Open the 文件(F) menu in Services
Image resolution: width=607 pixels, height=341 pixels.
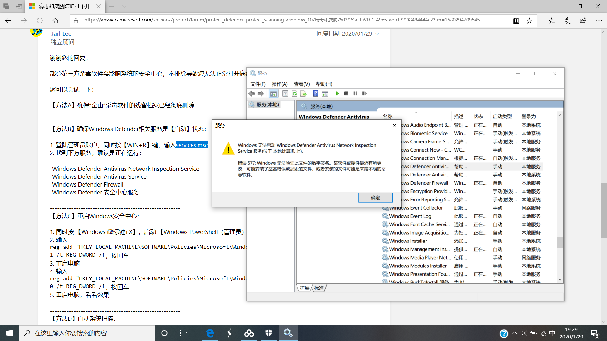[258, 84]
